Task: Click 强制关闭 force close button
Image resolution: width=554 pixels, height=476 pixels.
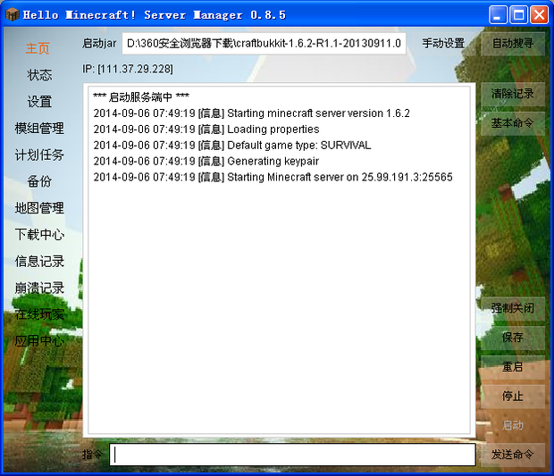Action: [513, 308]
